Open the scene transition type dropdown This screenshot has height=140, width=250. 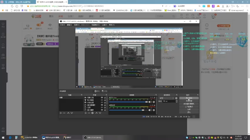(x=167, y=98)
